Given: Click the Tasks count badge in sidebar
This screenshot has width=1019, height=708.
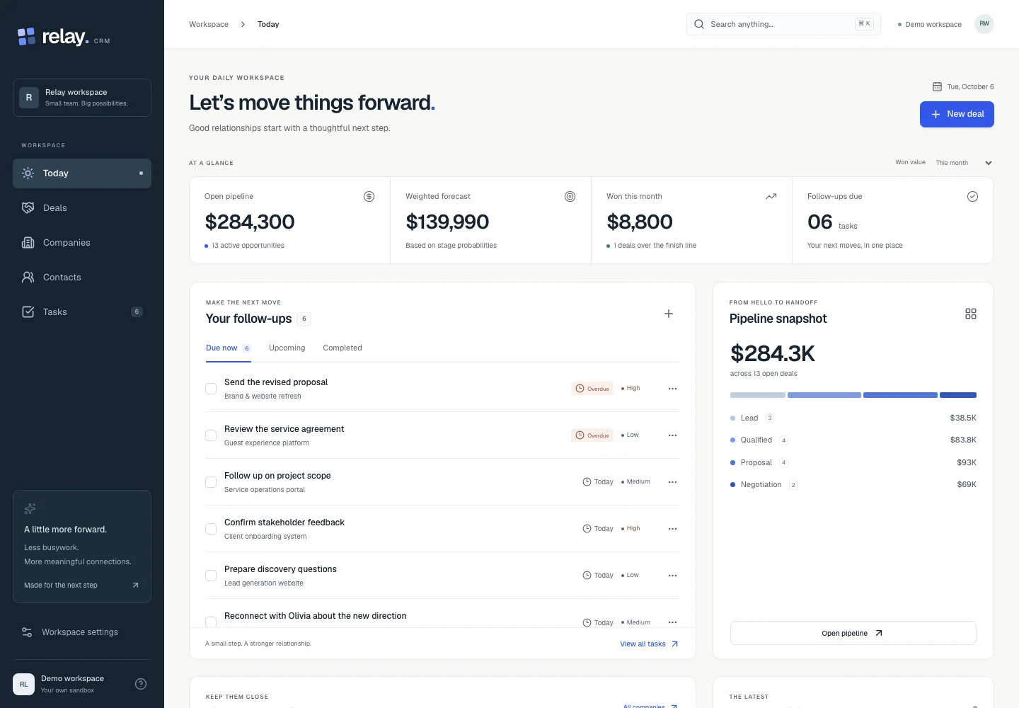Looking at the screenshot, I should (x=137, y=312).
